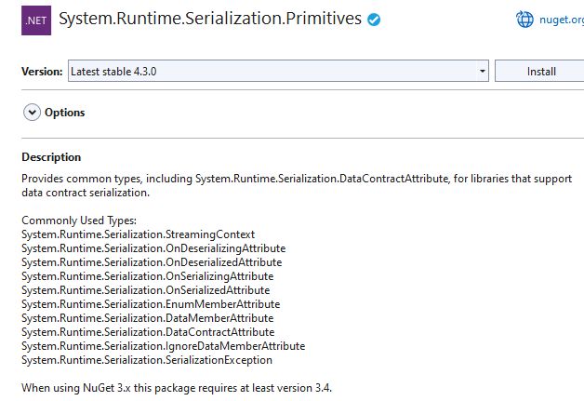Screen dimensions: 584x401
Task: Click the System.Runtime.Serialization.DataMemberAttribute line
Action: point(148,318)
